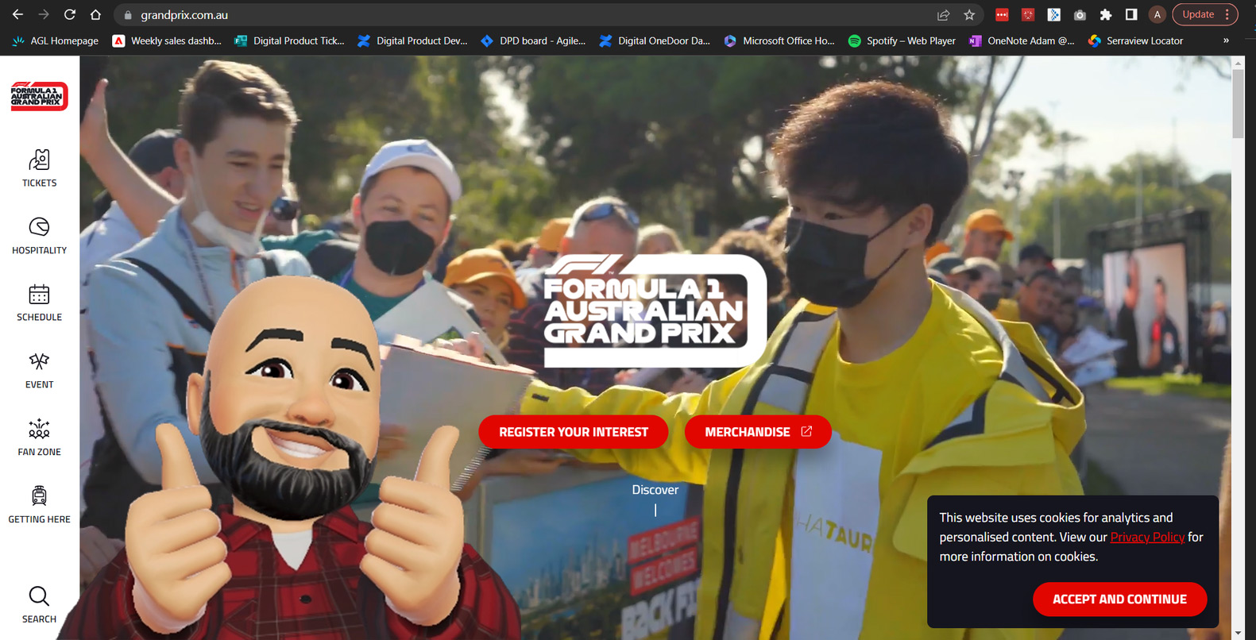Open the Event section in sidebar
The image size is (1256, 640).
[39, 370]
